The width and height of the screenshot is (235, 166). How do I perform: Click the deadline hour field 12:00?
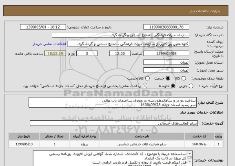pos(120,53)
